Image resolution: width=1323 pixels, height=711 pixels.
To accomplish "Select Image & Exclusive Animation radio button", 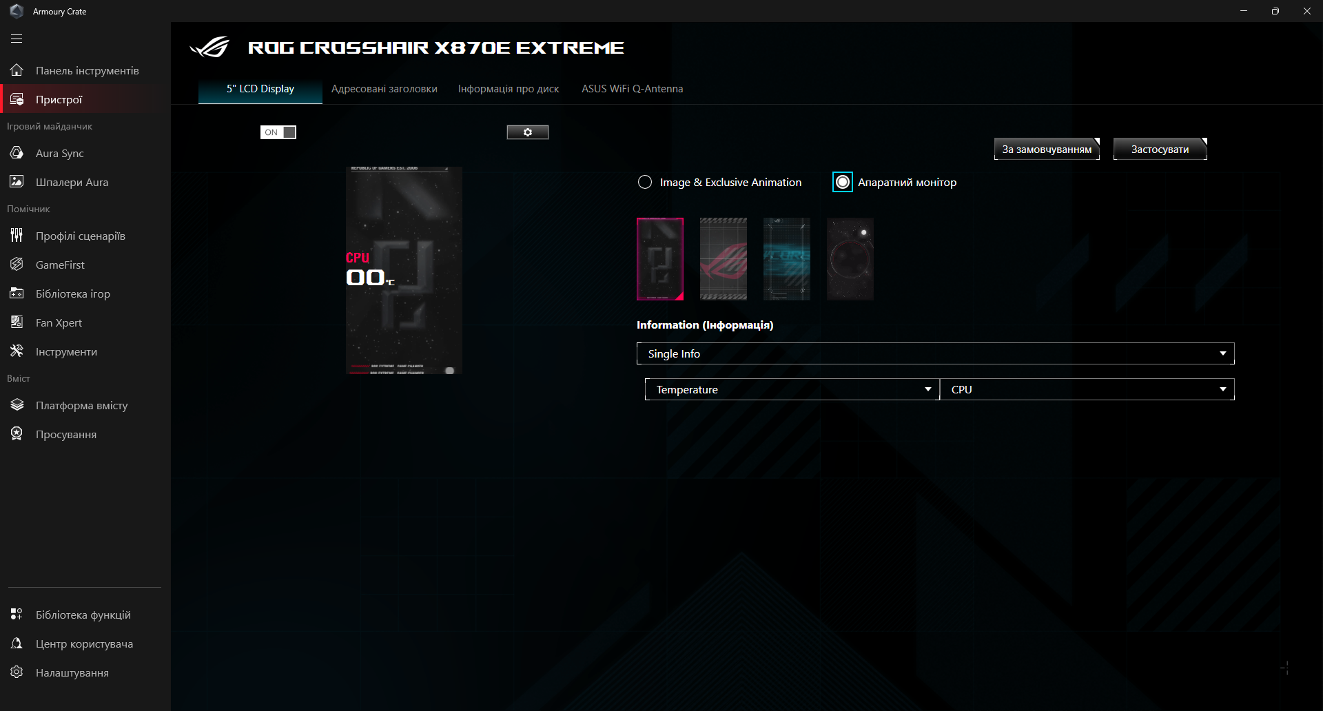I will pos(645,182).
